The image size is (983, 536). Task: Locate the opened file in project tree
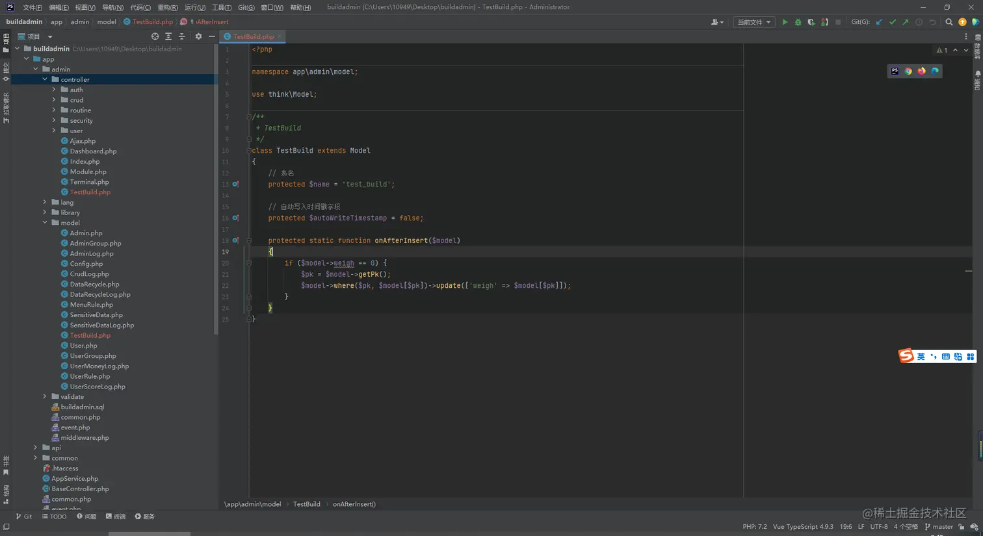[x=155, y=36]
